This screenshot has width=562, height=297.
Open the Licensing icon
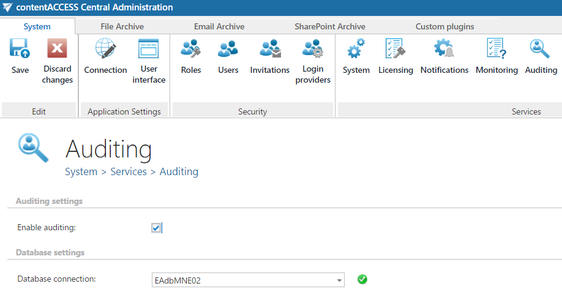[395, 48]
